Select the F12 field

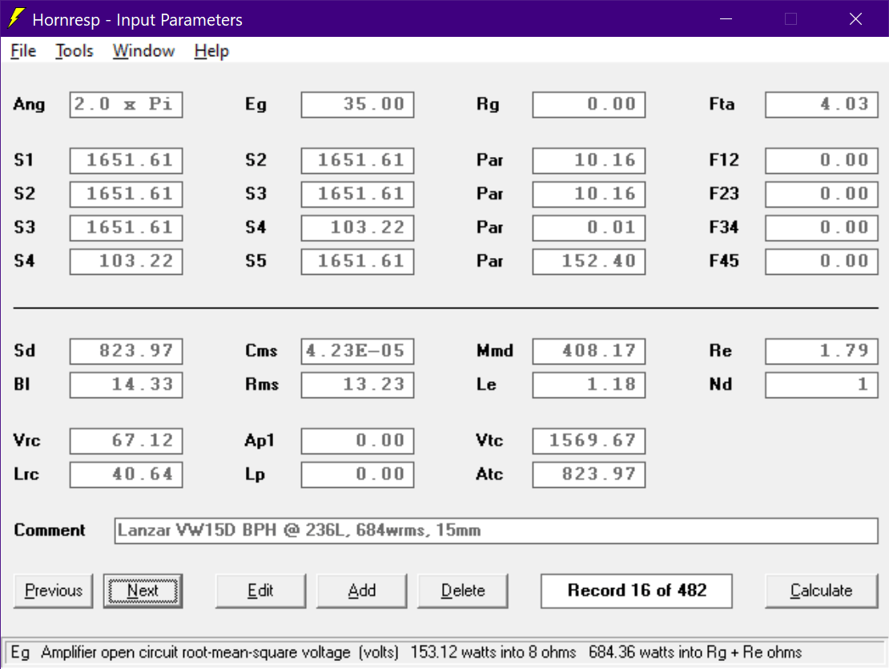click(821, 161)
